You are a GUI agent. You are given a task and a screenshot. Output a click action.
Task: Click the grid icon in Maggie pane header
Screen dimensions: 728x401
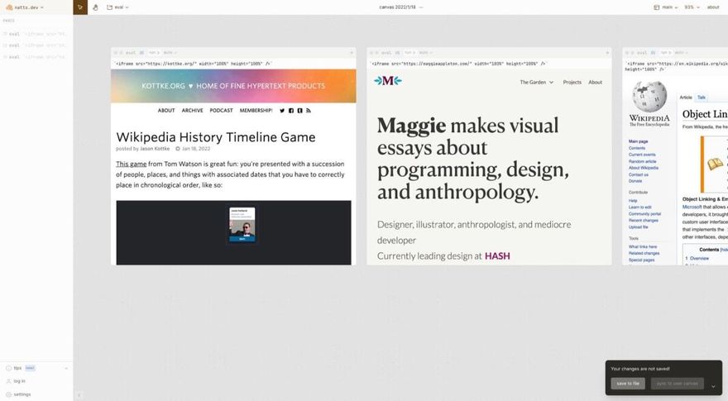click(x=397, y=53)
